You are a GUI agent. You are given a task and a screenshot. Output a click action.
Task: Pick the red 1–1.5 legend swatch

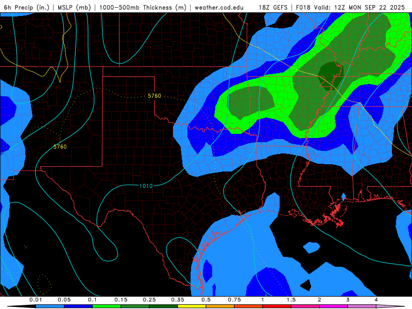coord(277,306)
